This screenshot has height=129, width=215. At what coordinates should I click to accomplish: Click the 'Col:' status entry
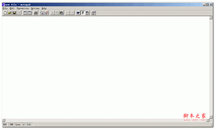29,124
